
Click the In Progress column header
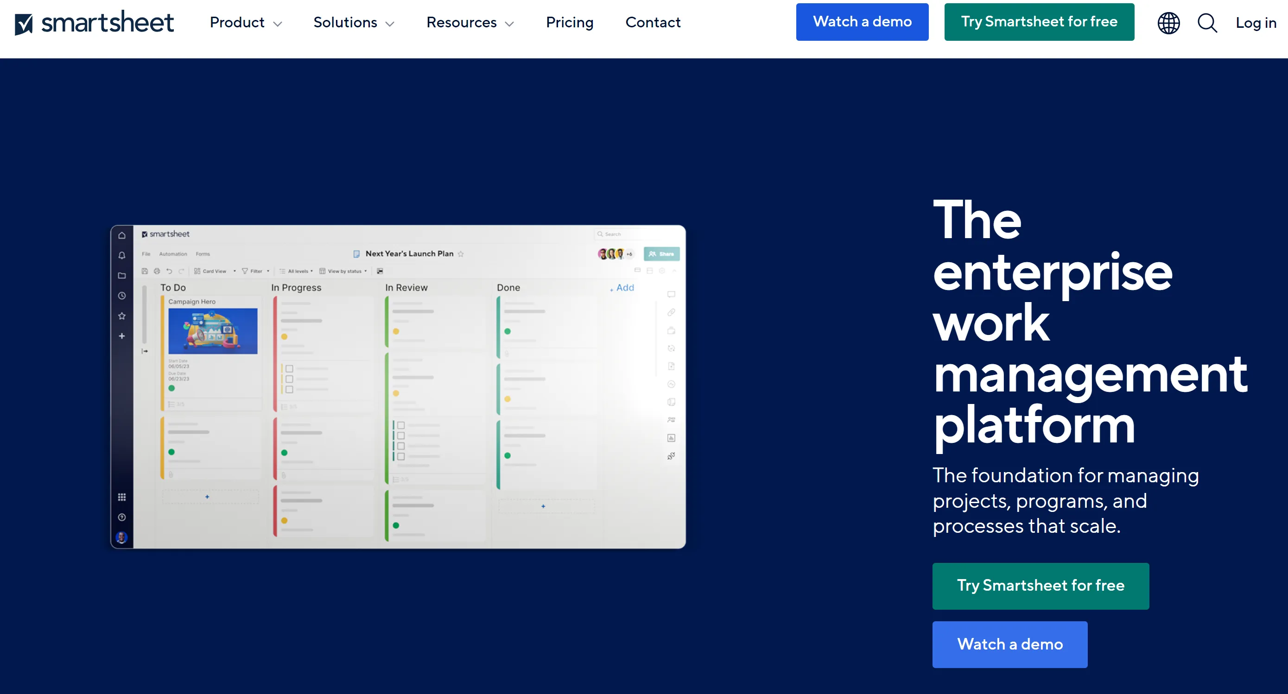pyautogui.click(x=296, y=288)
